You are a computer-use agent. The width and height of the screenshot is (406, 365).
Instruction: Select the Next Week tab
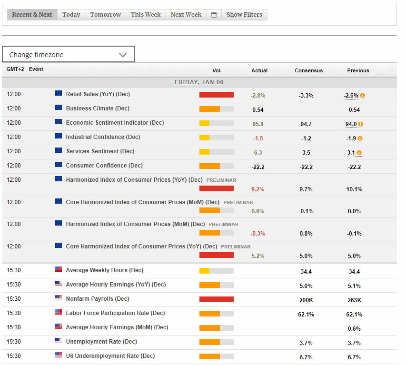pyautogui.click(x=186, y=14)
